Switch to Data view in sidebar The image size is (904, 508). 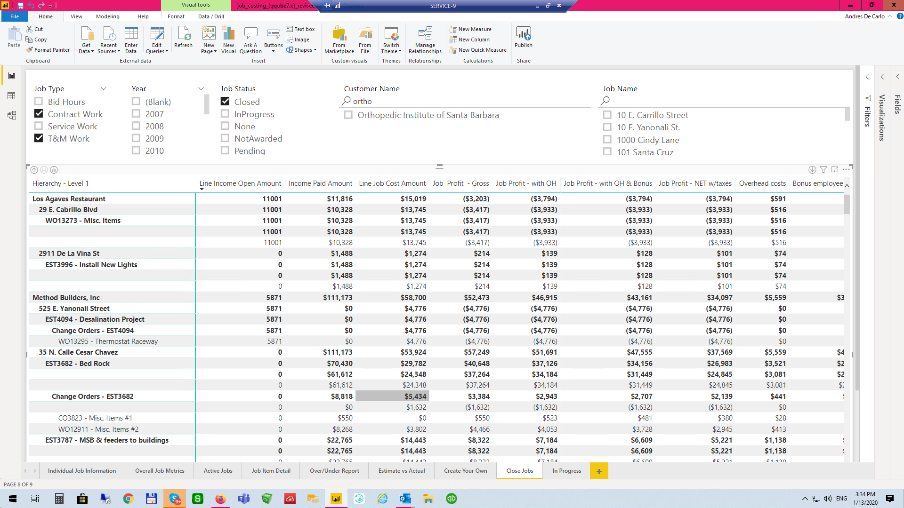(x=12, y=96)
